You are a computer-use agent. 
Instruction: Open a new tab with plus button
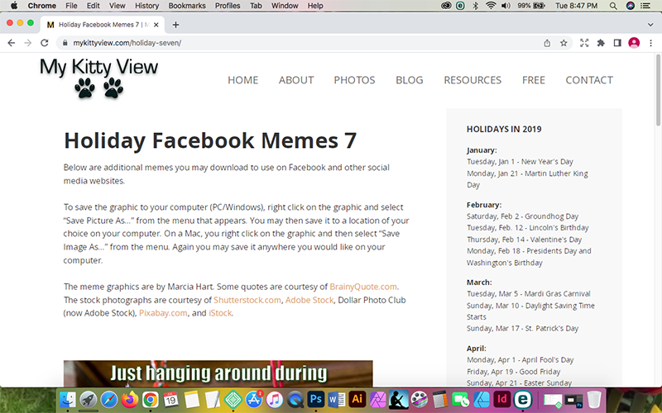click(x=175, y=25)
